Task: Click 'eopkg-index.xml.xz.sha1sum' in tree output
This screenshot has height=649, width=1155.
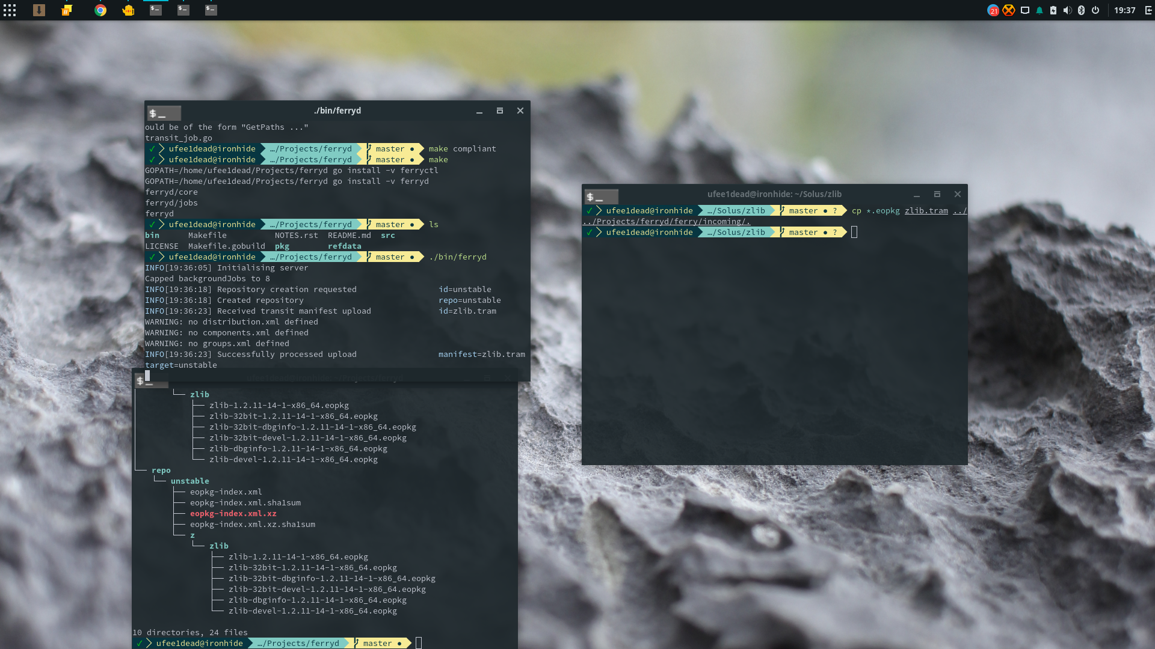Action: pyautogui.click(x=253, y=525)
